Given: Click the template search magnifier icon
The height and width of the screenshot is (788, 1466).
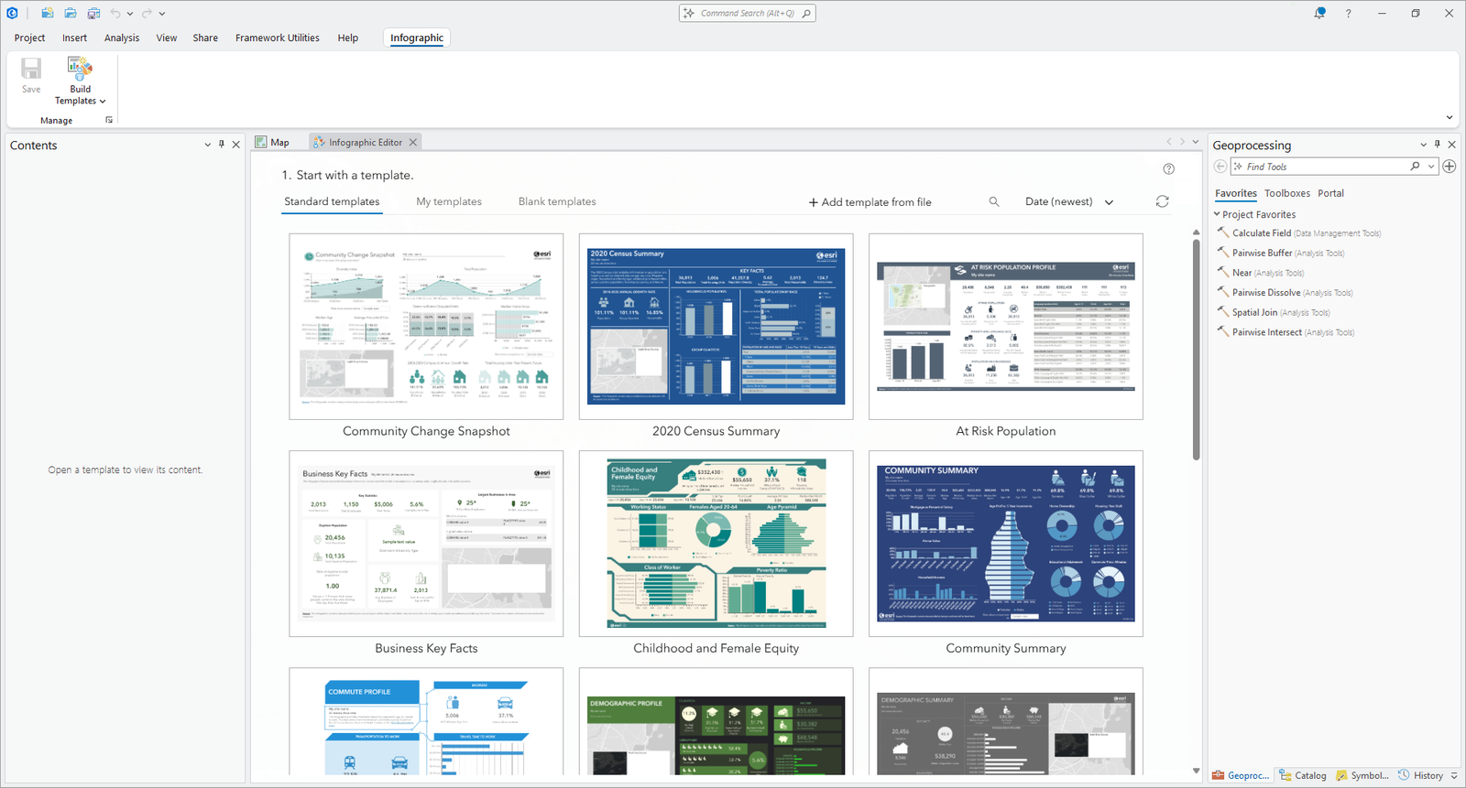Looking at the screenshot, I should tap(994, 201).
